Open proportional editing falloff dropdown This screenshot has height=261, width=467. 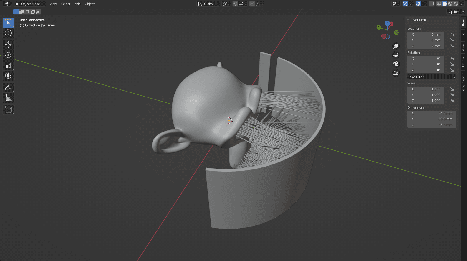(259, 4)
